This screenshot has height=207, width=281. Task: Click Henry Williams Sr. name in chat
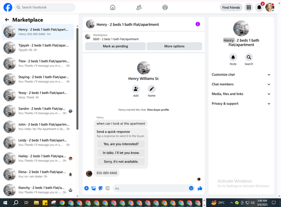(x=144, y=79)
